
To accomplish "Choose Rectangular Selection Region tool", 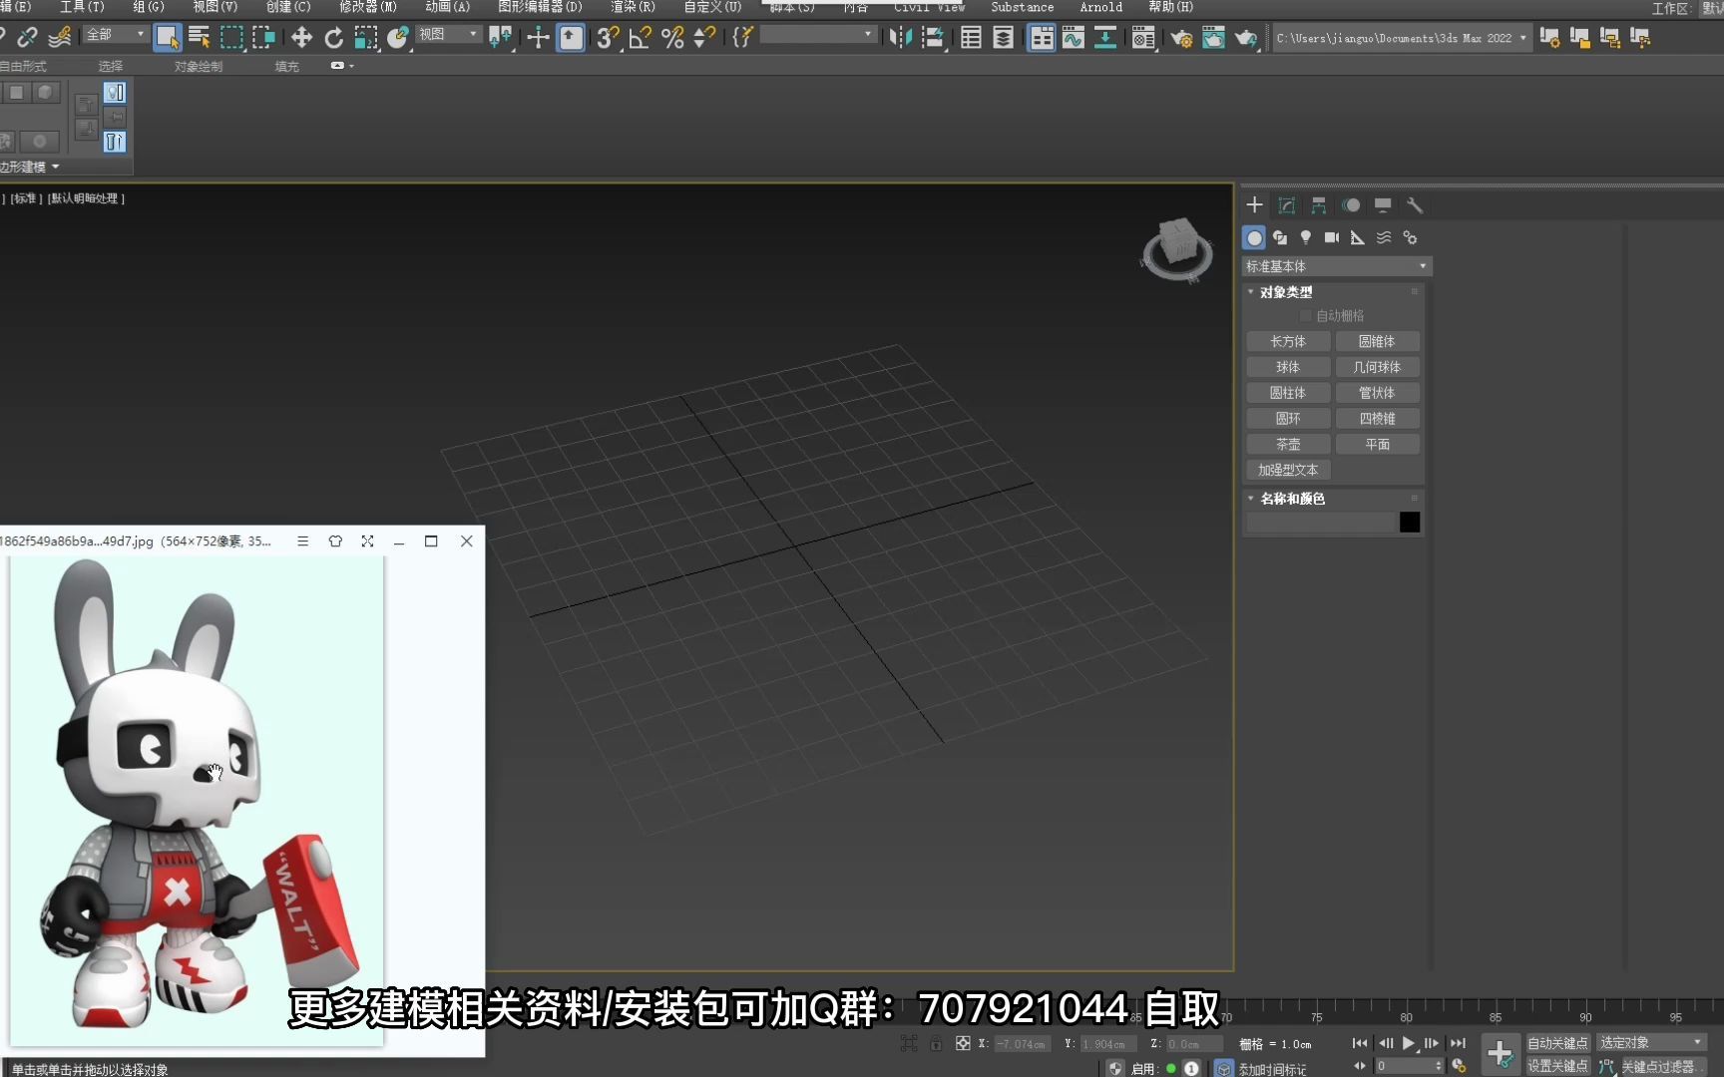I will [x=231, y=38].
